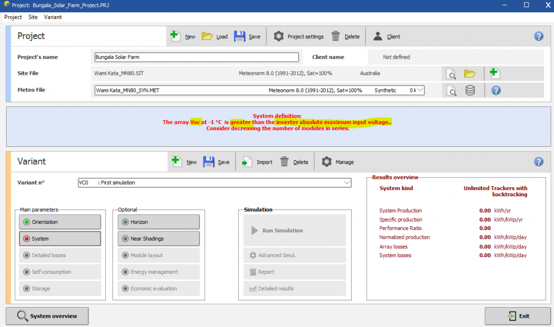Viewport: 554px width, 327px height.
Task: Click the Project's name text field
Action: 197,57
